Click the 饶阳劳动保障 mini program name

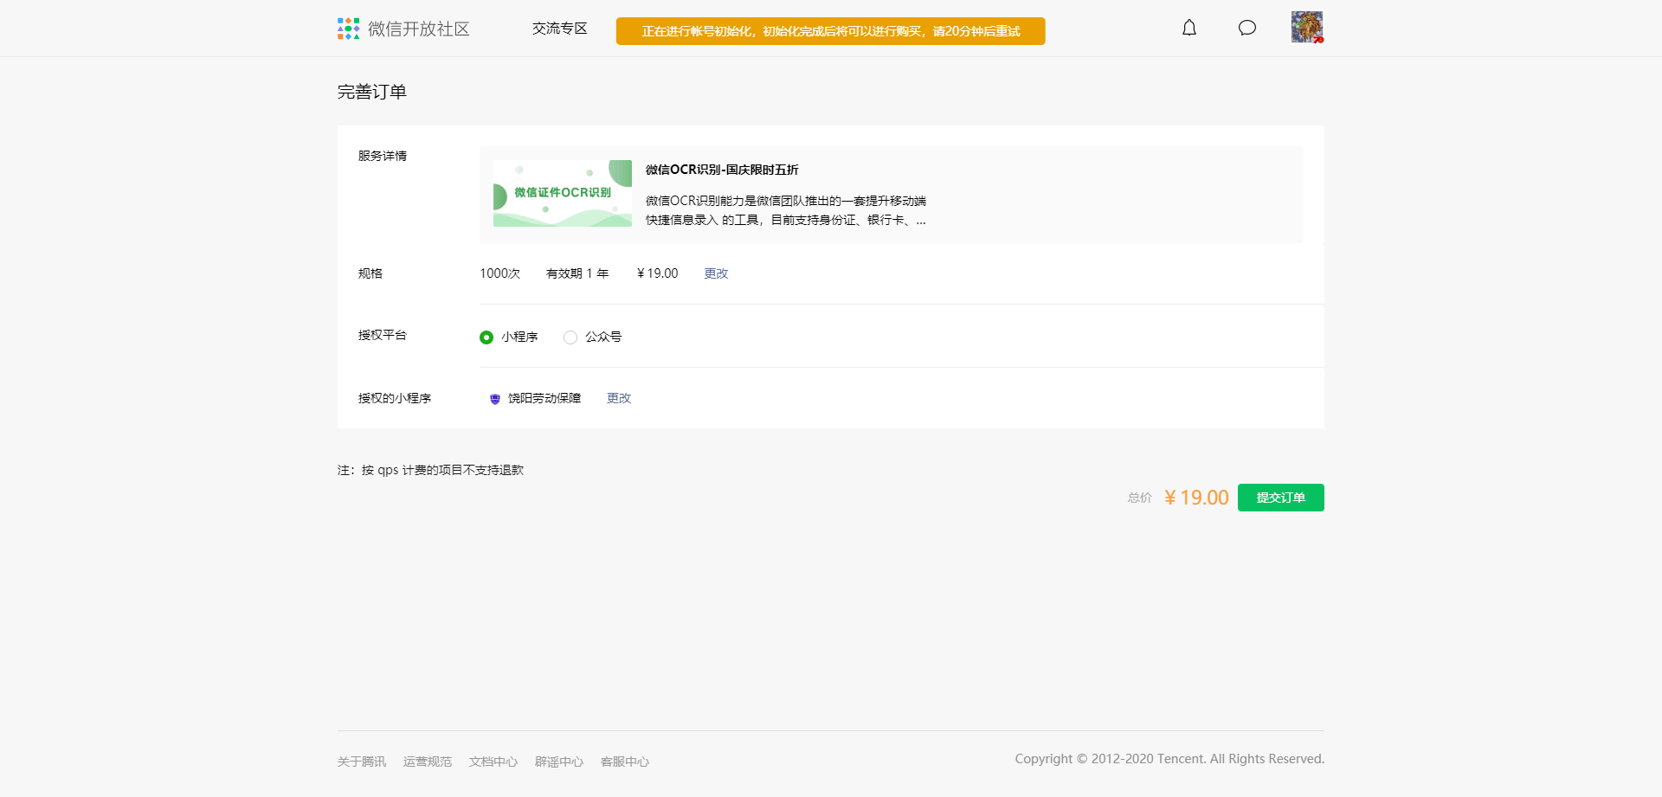pos(544,398)
